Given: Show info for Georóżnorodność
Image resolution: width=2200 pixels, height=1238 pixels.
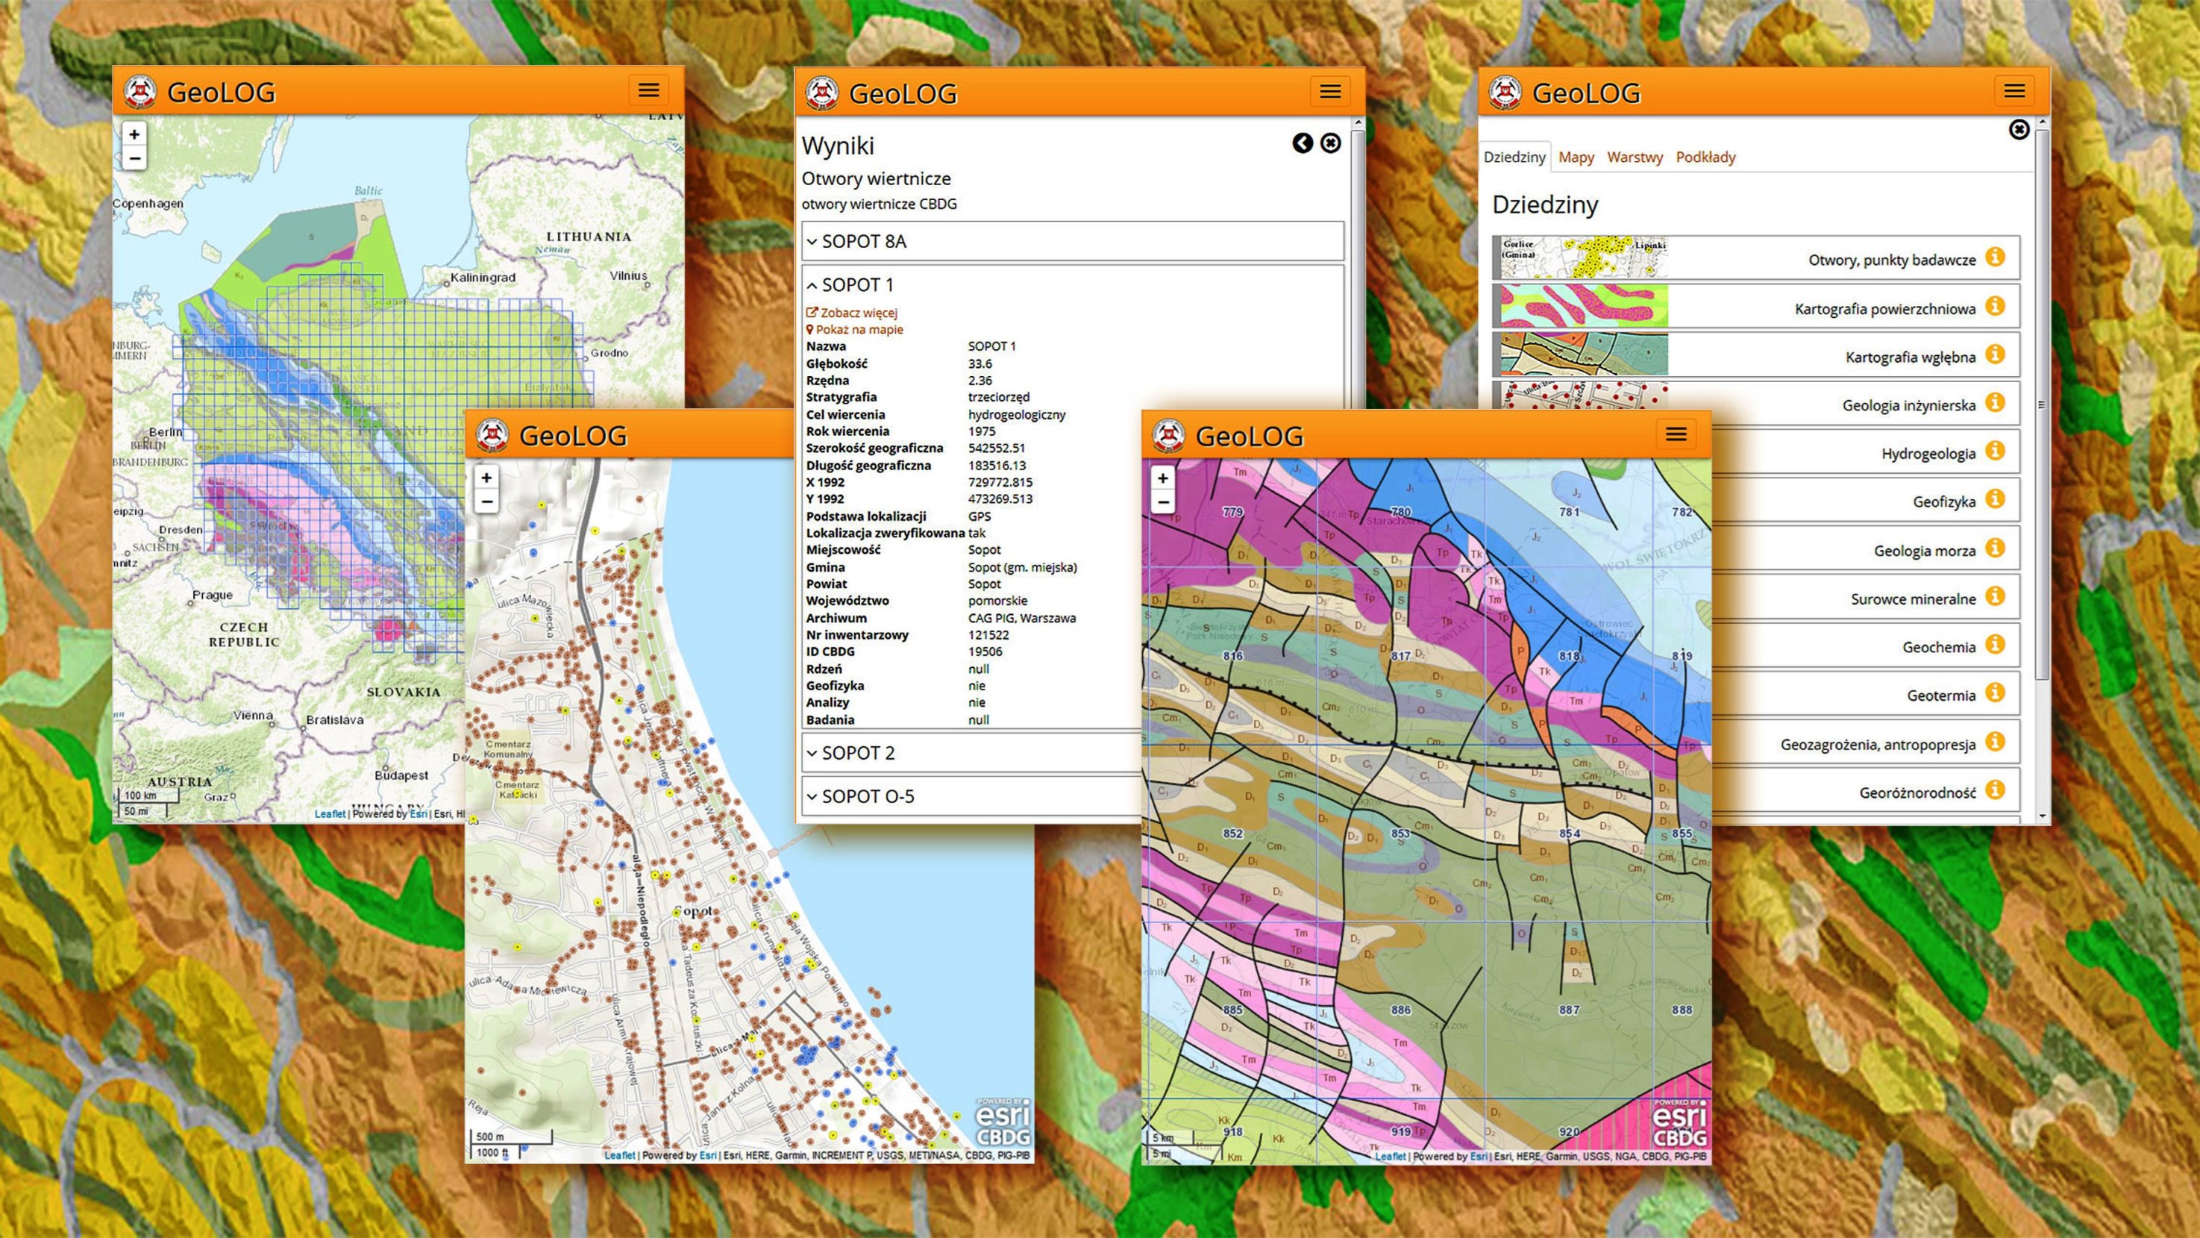Looking at the screenshot, I should click(x=1995, y=789).
